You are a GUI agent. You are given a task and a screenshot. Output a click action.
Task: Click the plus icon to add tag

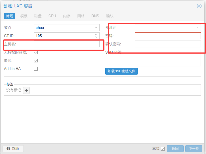tap(26, 90)
